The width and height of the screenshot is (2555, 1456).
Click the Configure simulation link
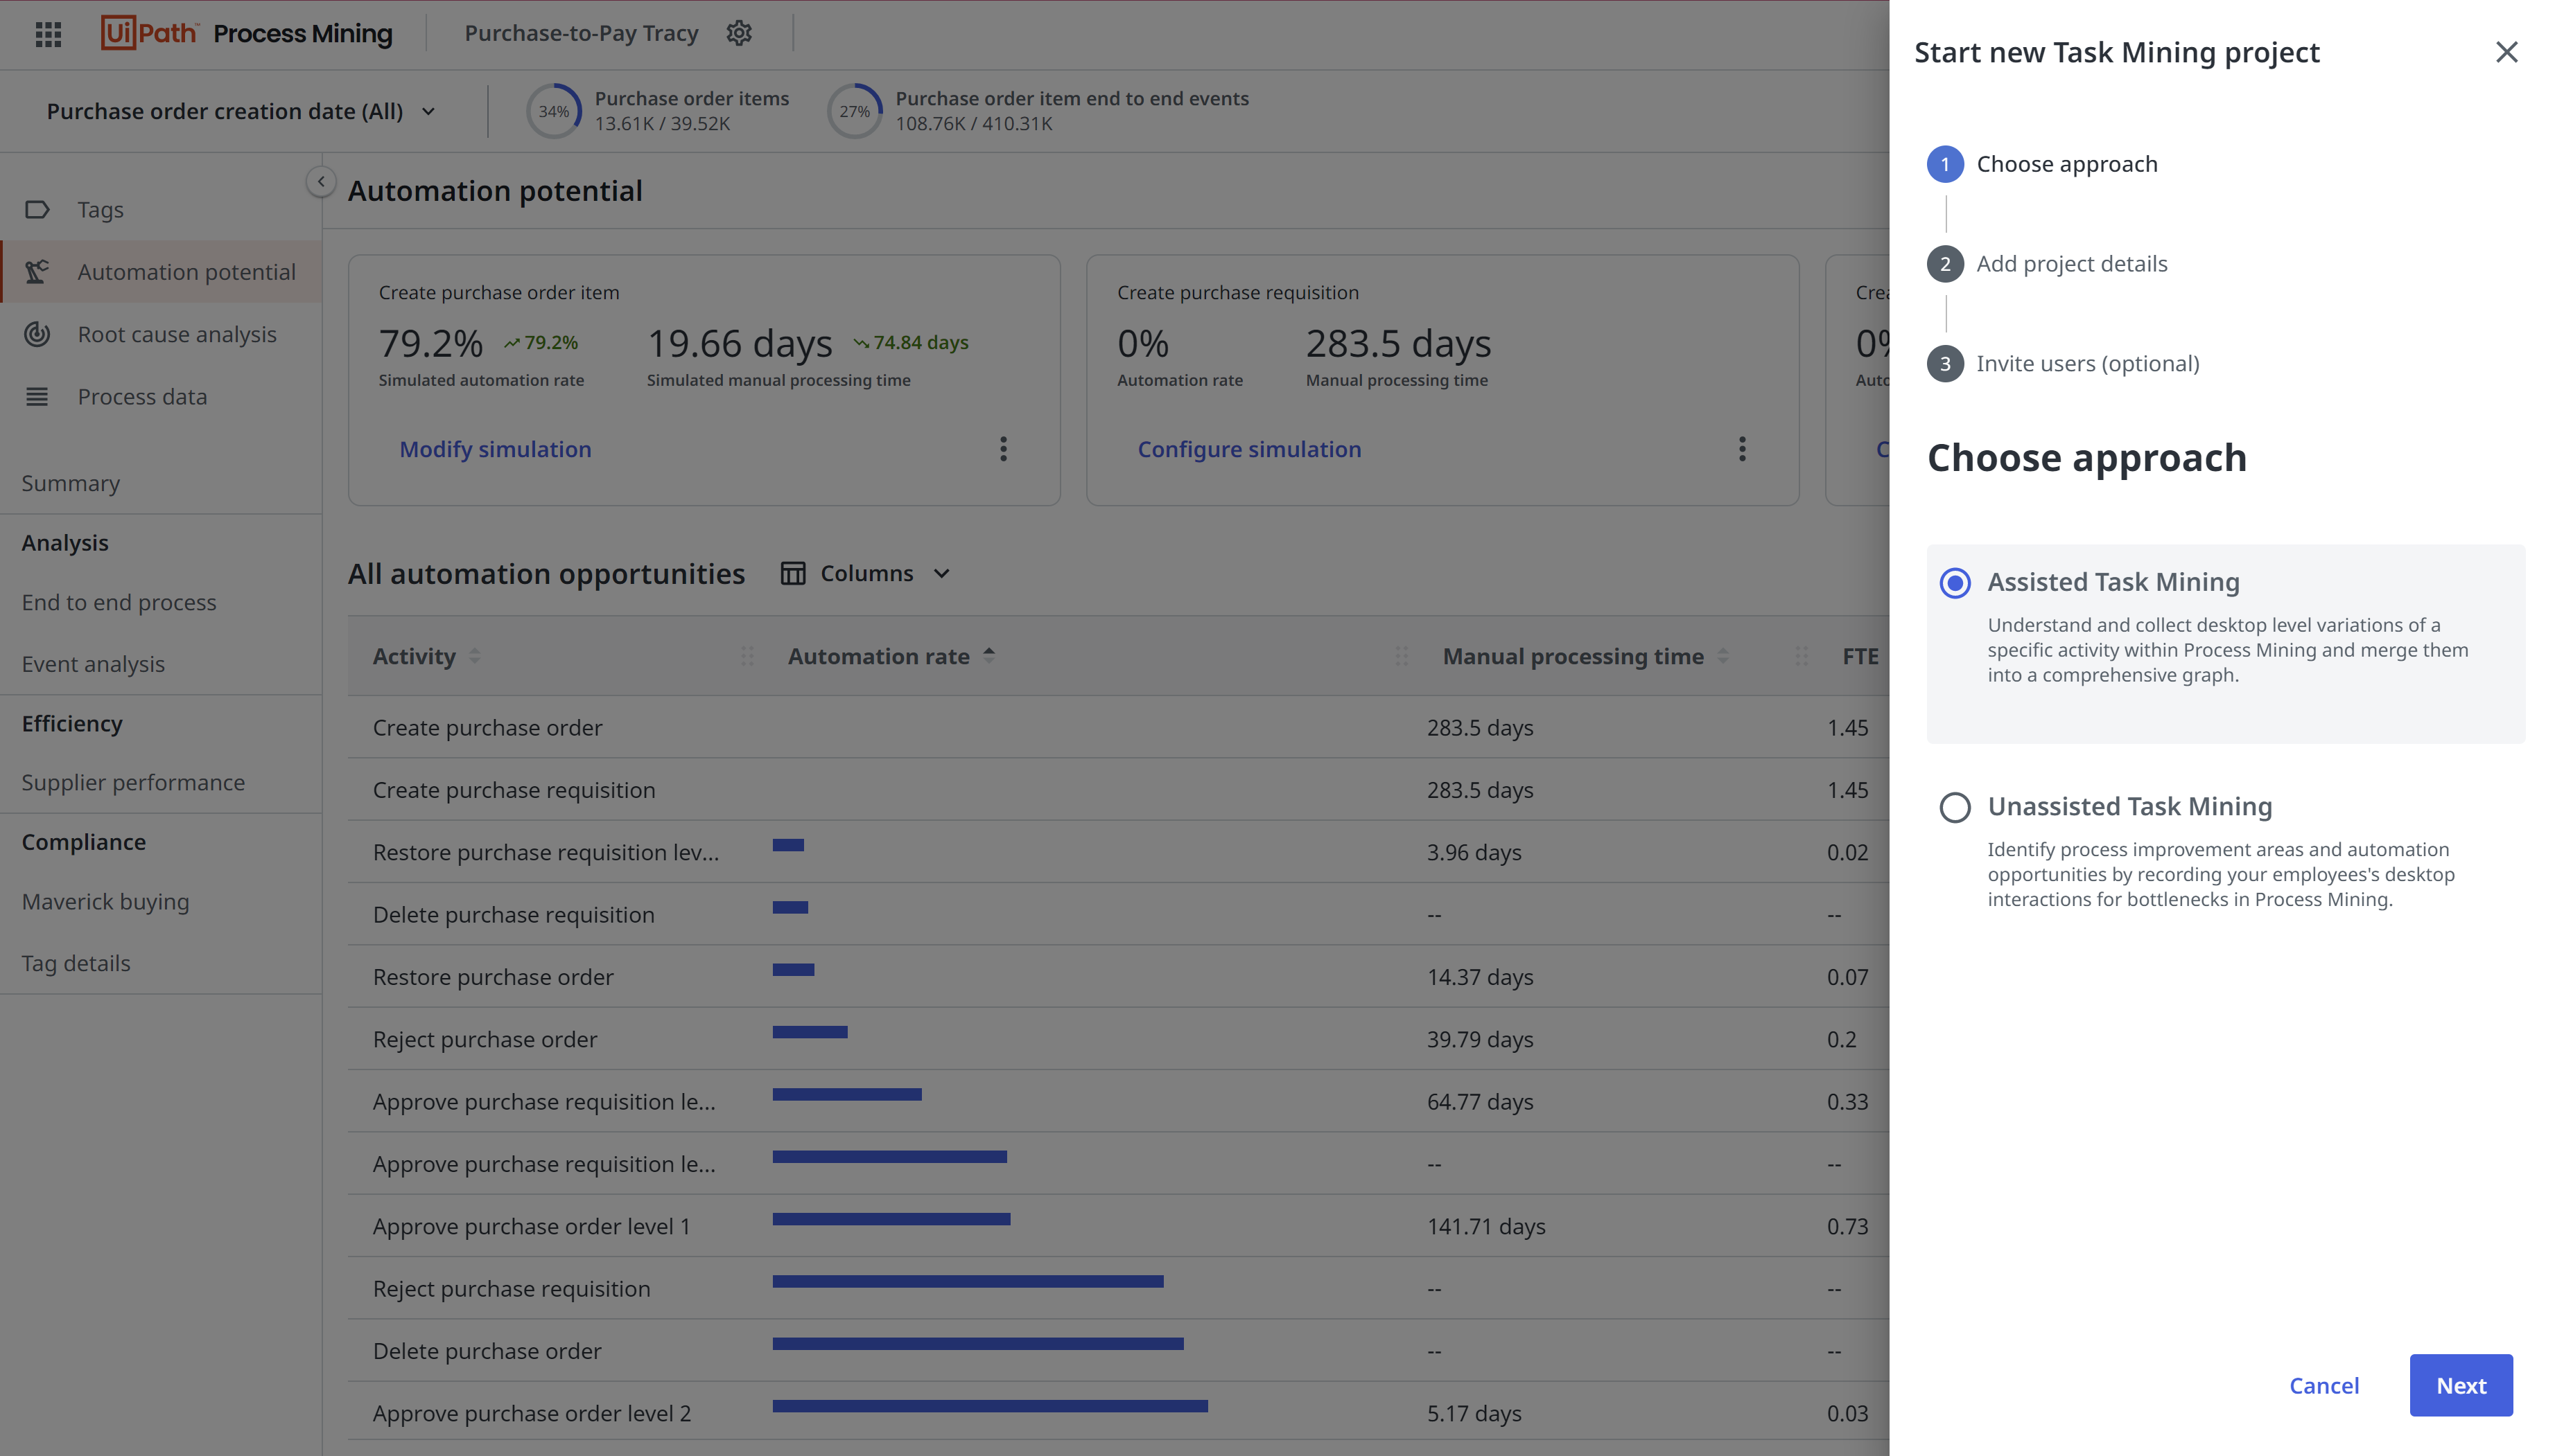coord(1250,449)
